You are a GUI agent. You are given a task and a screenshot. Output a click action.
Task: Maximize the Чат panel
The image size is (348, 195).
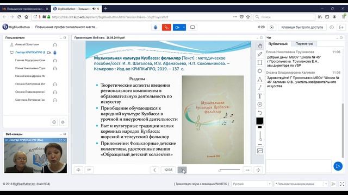coord(341,38)
